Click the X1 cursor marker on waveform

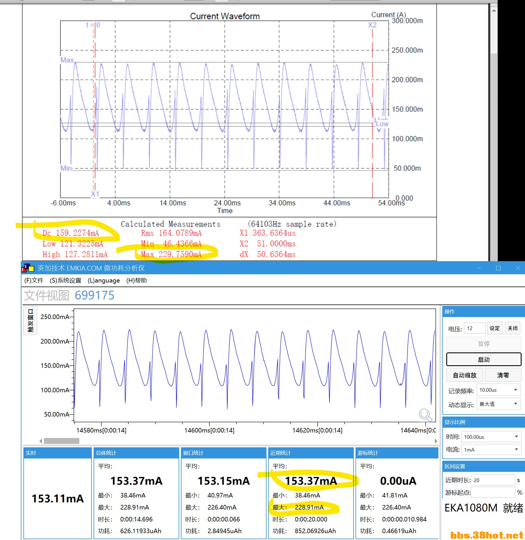[95, 194]
